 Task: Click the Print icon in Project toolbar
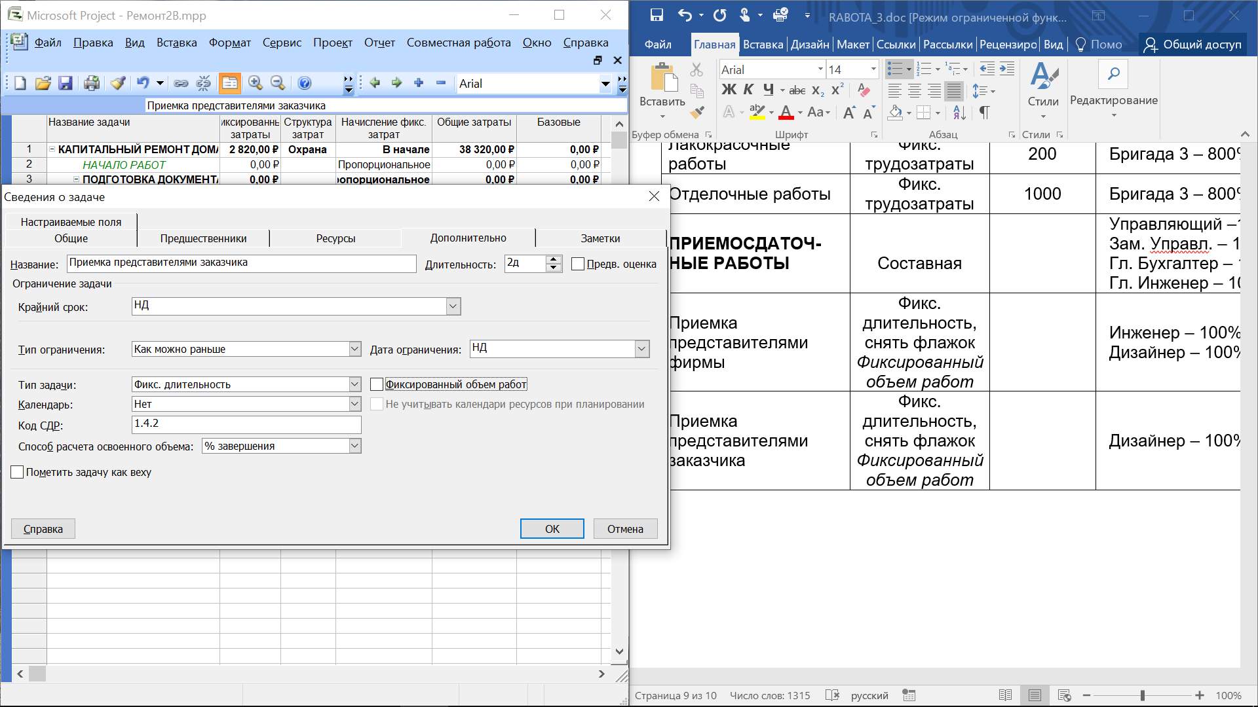[x=92, y=83]
